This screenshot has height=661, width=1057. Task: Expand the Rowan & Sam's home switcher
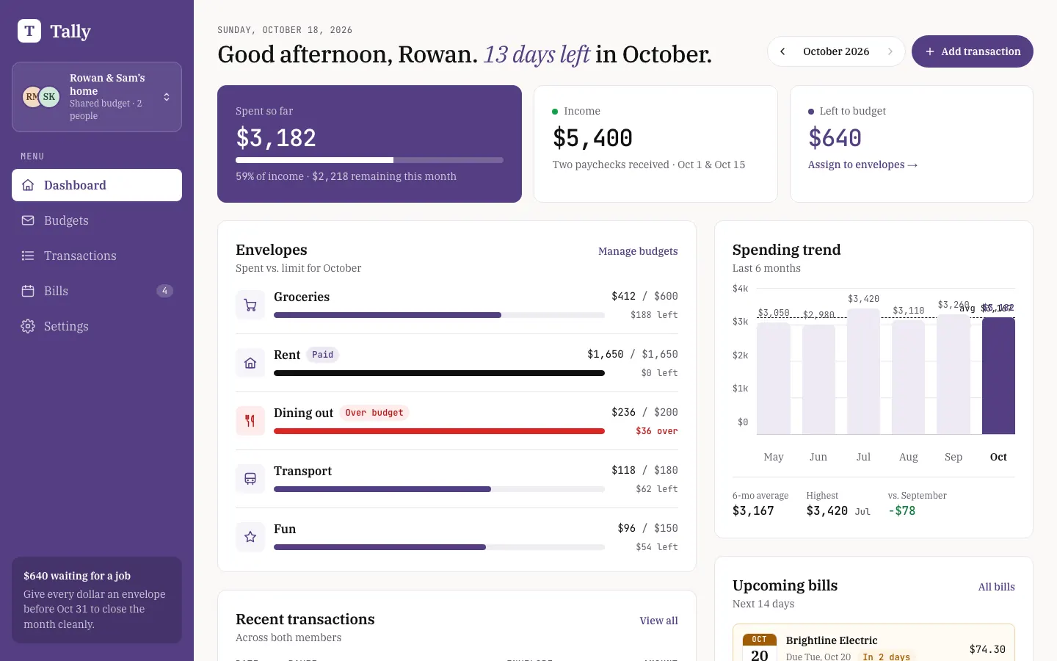(97, 97)
